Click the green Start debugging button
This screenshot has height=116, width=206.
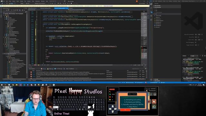(x=52, y=4)
